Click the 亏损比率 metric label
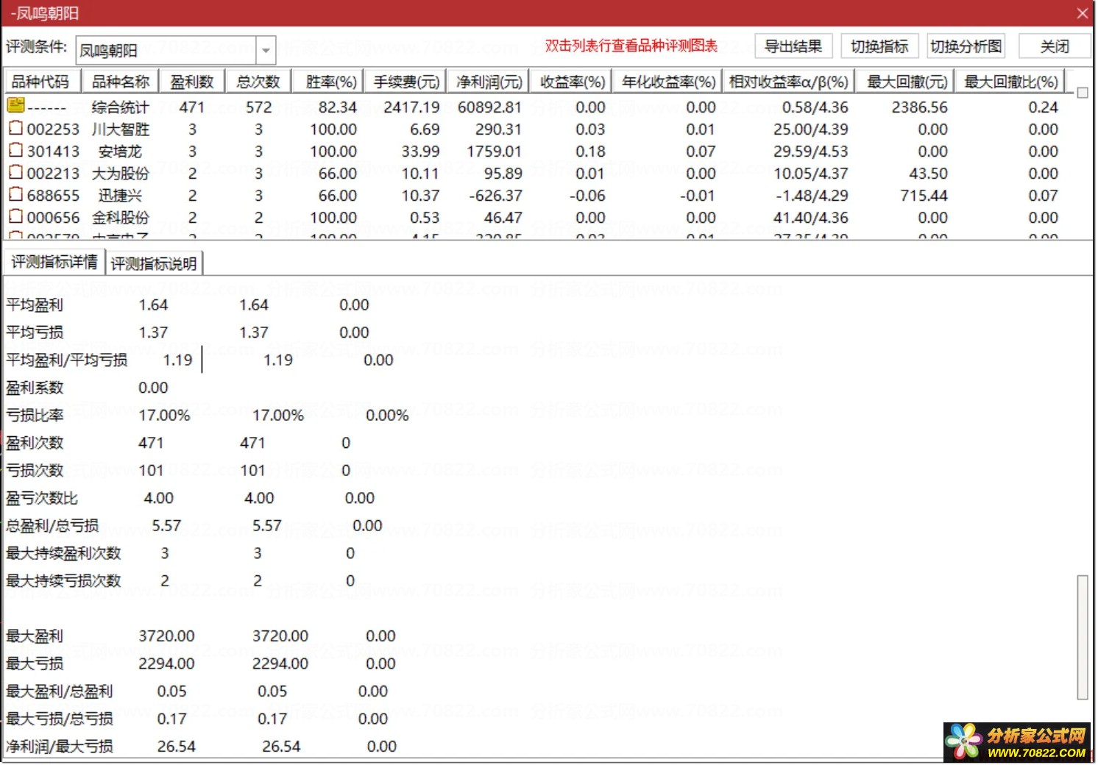Screen dimensions: 1098x765 click(35, 415)
